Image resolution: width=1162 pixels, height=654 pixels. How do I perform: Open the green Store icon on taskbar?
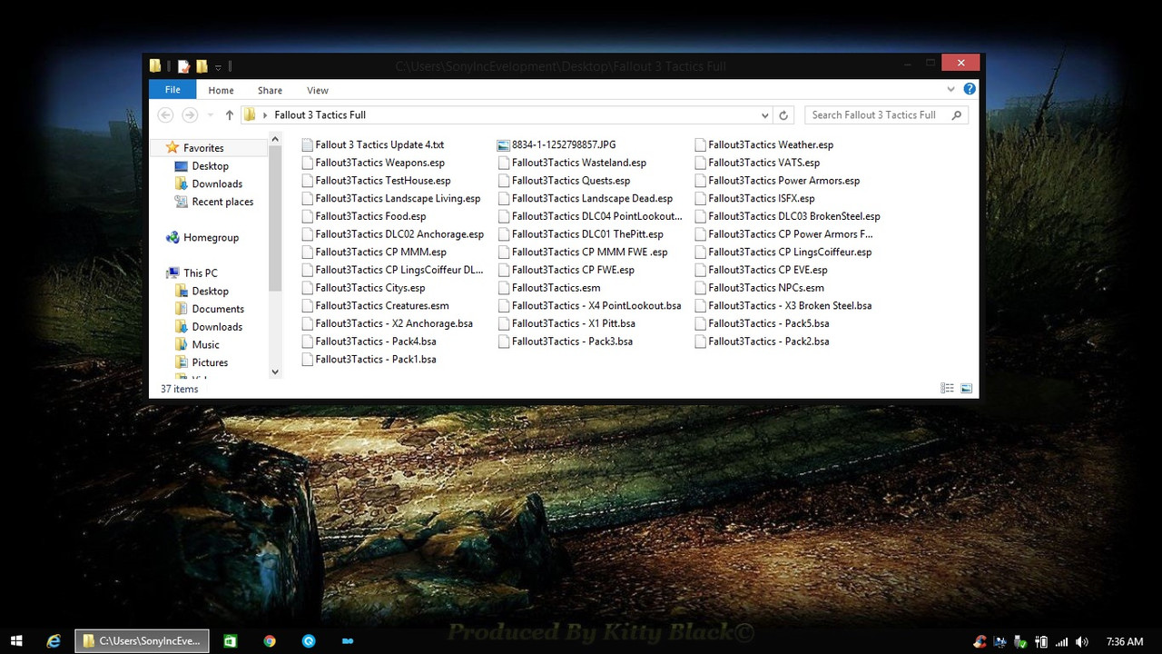click(x=231, y=641)
